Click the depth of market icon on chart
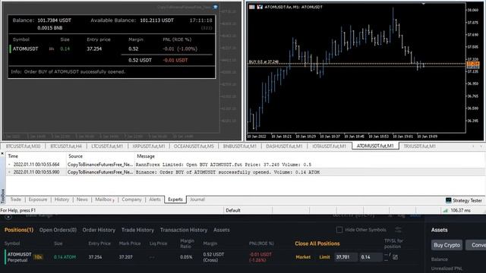 (x=252, y=7)
